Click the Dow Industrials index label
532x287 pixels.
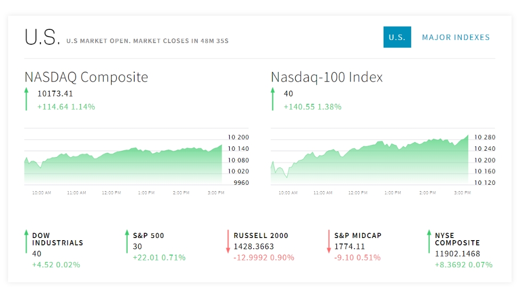[x=57, y=239]
